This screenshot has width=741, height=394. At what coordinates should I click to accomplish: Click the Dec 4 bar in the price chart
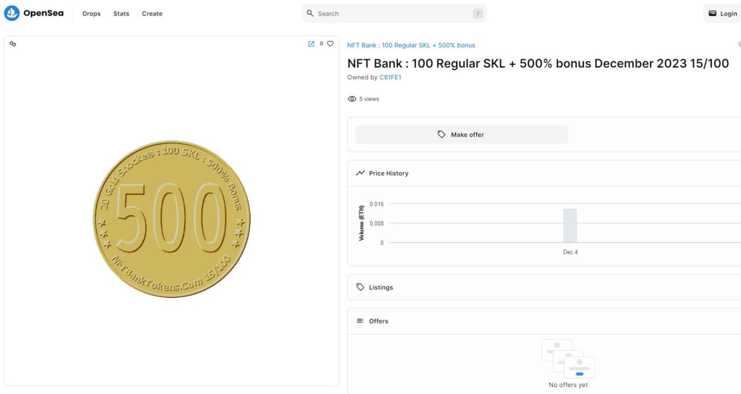pyautogui.click(x=570, y=226)
